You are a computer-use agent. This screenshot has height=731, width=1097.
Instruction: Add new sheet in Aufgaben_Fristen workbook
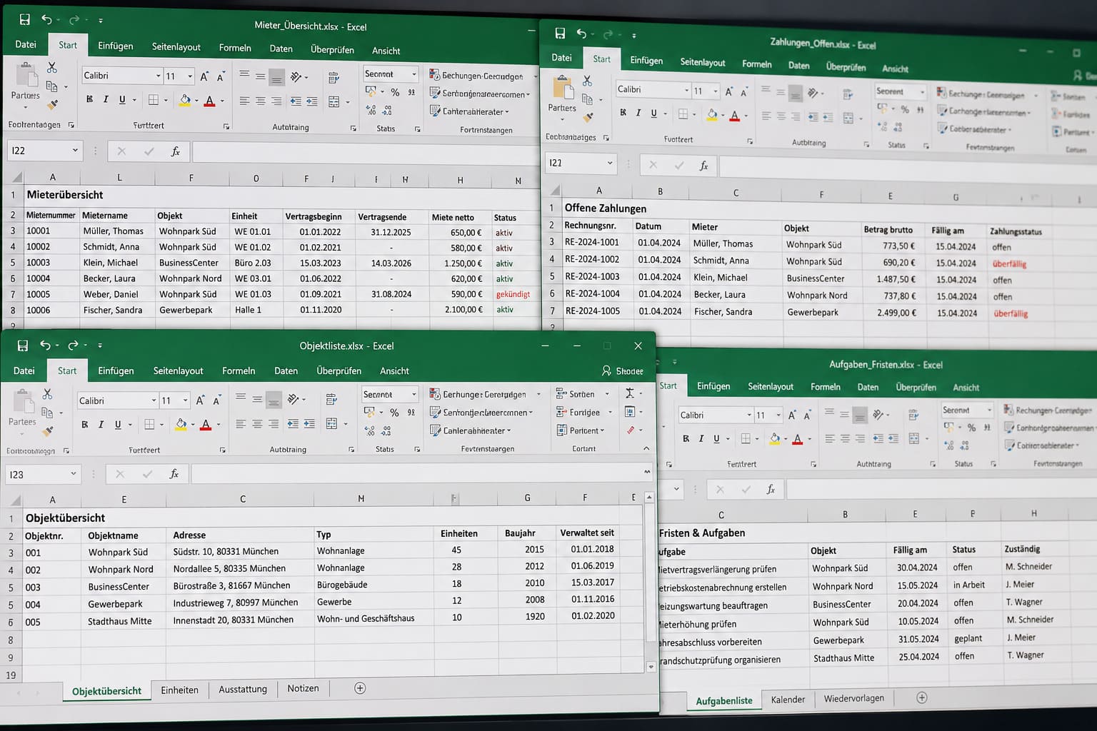click(922, 698)
